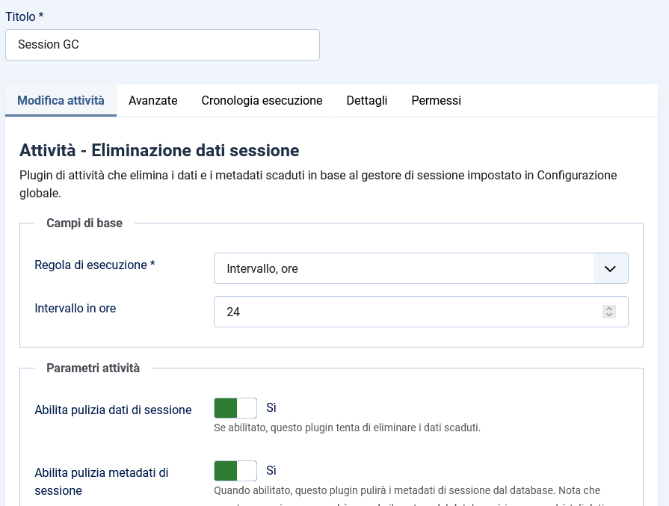Click the Abilita pulizia dati di sessione label
Screen dimensions: 669x506
pos(113,410)
